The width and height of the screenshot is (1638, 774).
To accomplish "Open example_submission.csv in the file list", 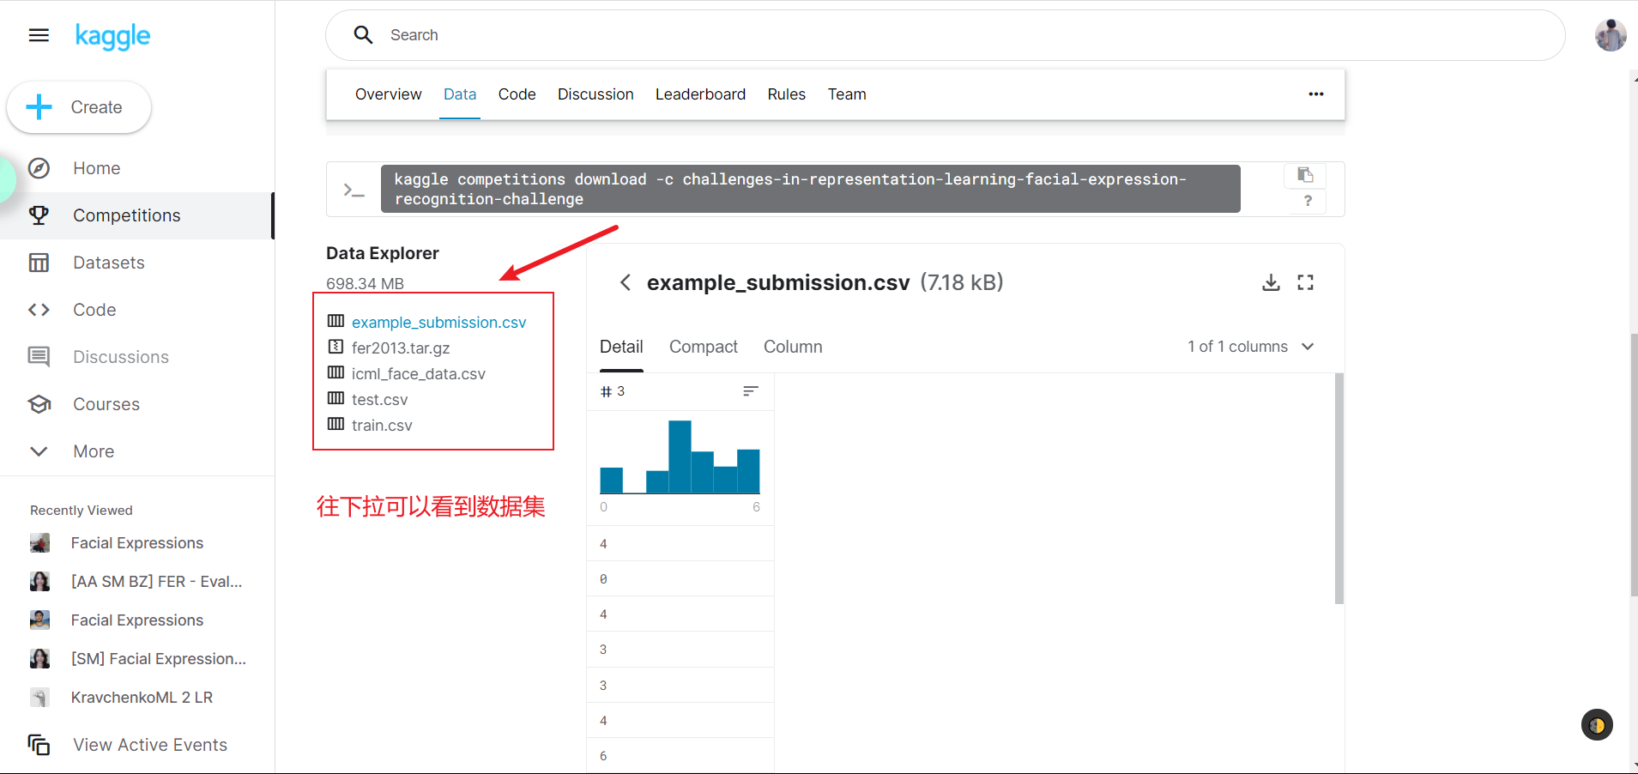I will tap(438, 323).
